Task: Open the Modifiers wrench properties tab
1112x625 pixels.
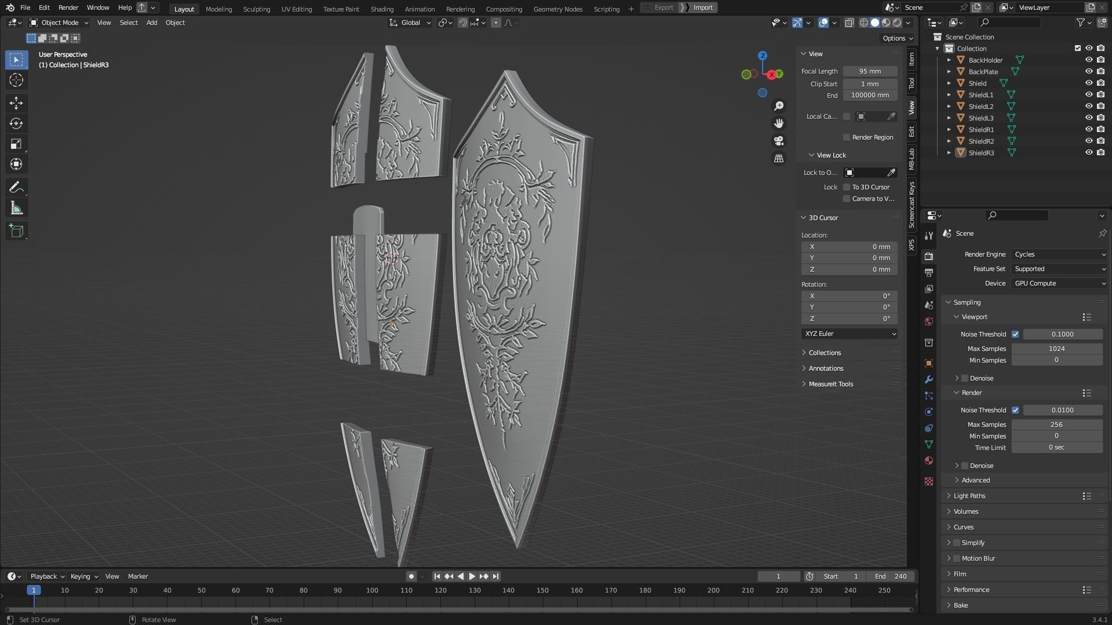Action: pos(929,379)
